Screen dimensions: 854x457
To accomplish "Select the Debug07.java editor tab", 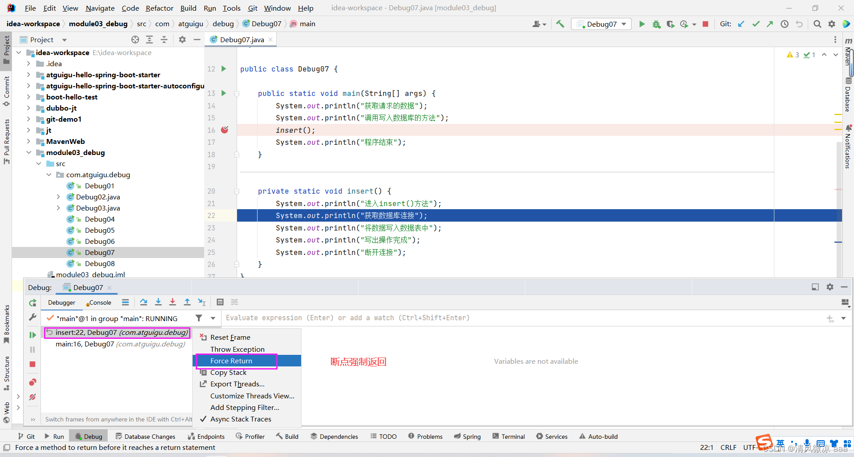I will pos(242,40).
